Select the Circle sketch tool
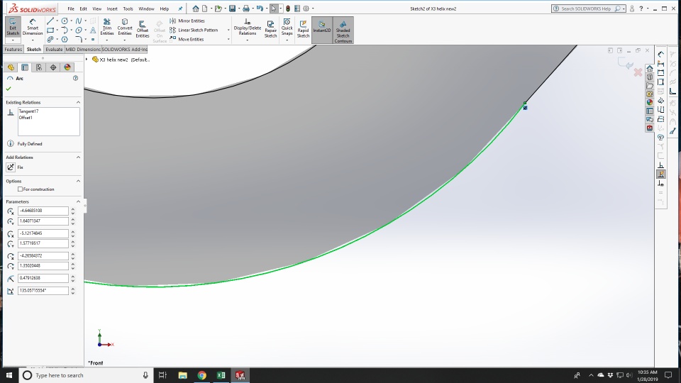This screenshot has height=383, width=681. pos(65,21)
